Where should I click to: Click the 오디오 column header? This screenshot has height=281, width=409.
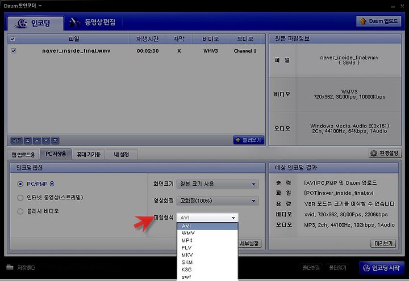pos(245,39)
